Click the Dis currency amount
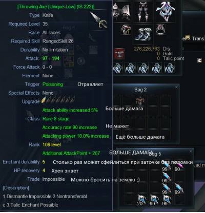205x213 pixels. tap(147, 49)
